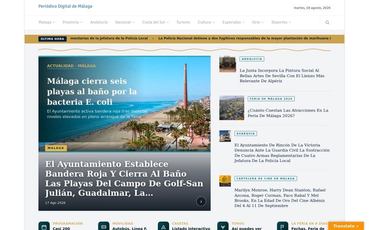
Task: Click the 17 Ago 2026 date
Action: click(55, 203)
